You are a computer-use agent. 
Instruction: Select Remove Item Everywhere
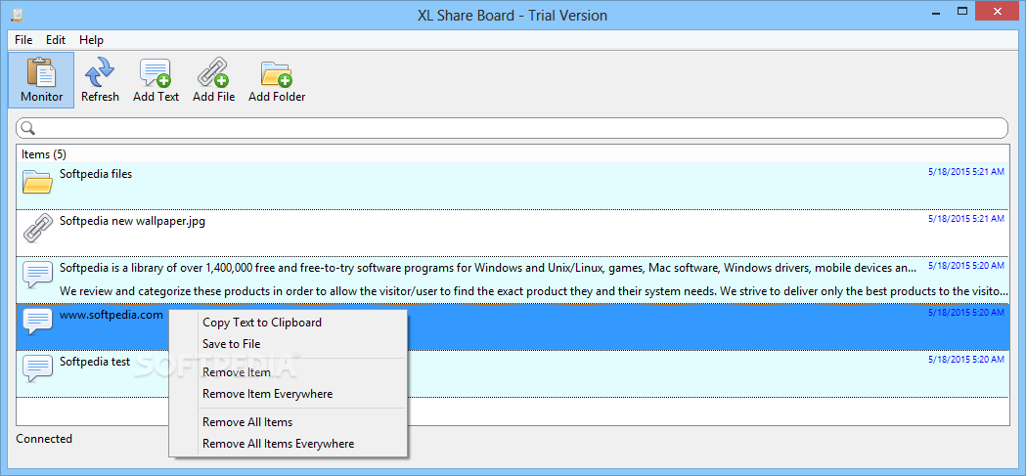click(x=267, y=394)
